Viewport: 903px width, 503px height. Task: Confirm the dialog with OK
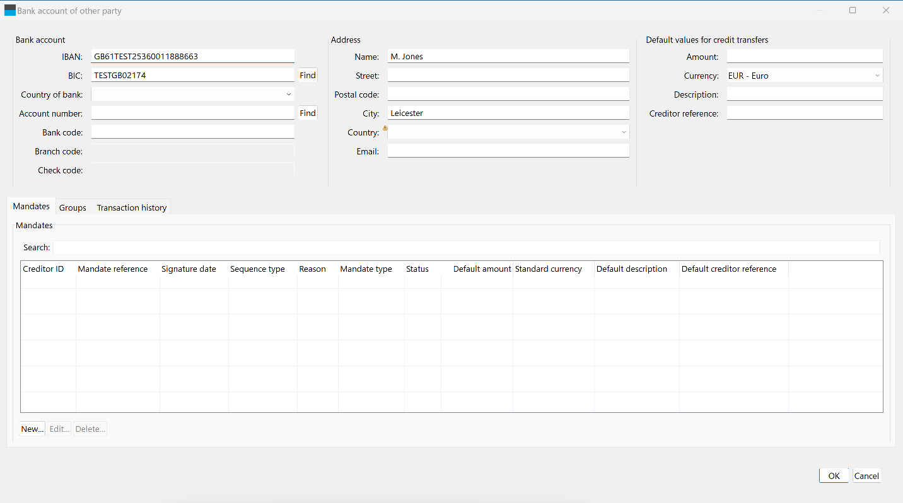tap(834, 476)
